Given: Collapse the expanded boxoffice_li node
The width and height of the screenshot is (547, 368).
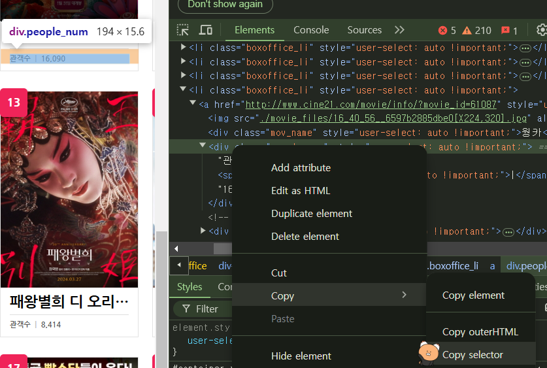Looking at the screenshot, I should pyautogui.click(x=183, y=90).
